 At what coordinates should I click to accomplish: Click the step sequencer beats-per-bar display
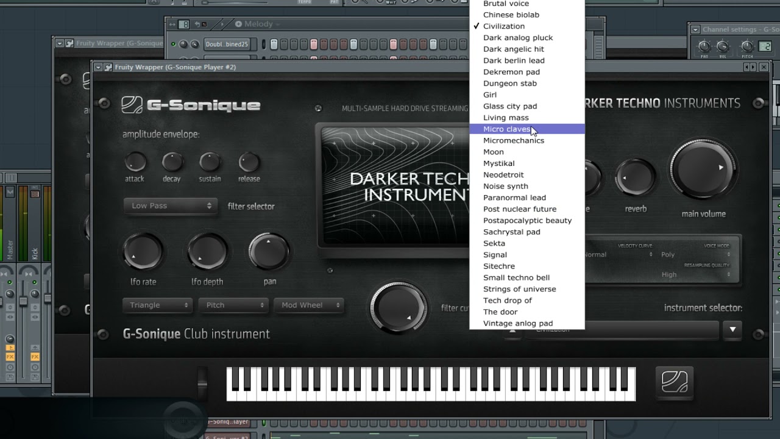183,24
